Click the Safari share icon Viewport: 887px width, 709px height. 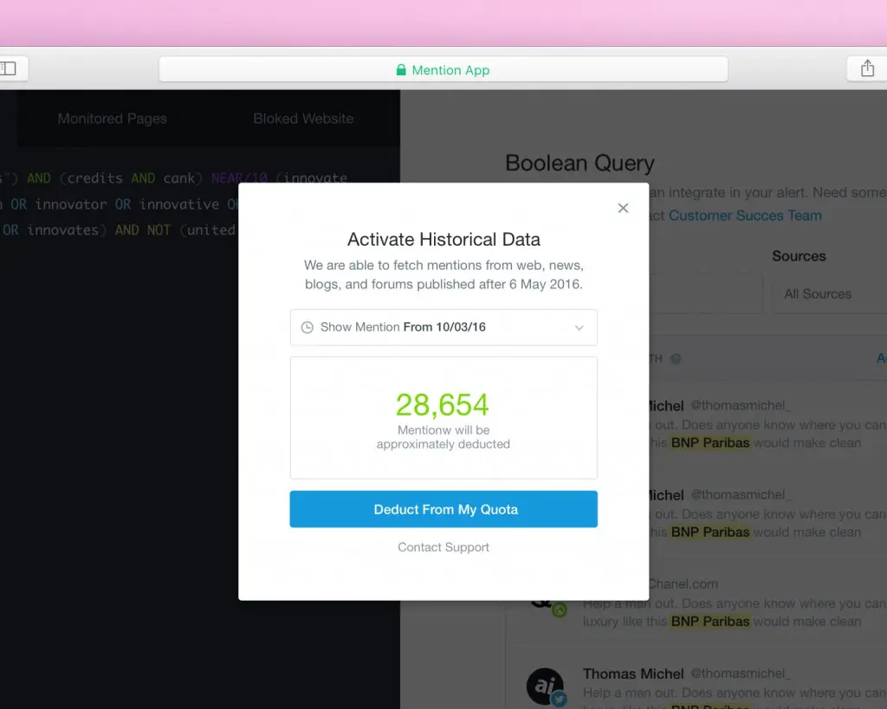(866, 68)
